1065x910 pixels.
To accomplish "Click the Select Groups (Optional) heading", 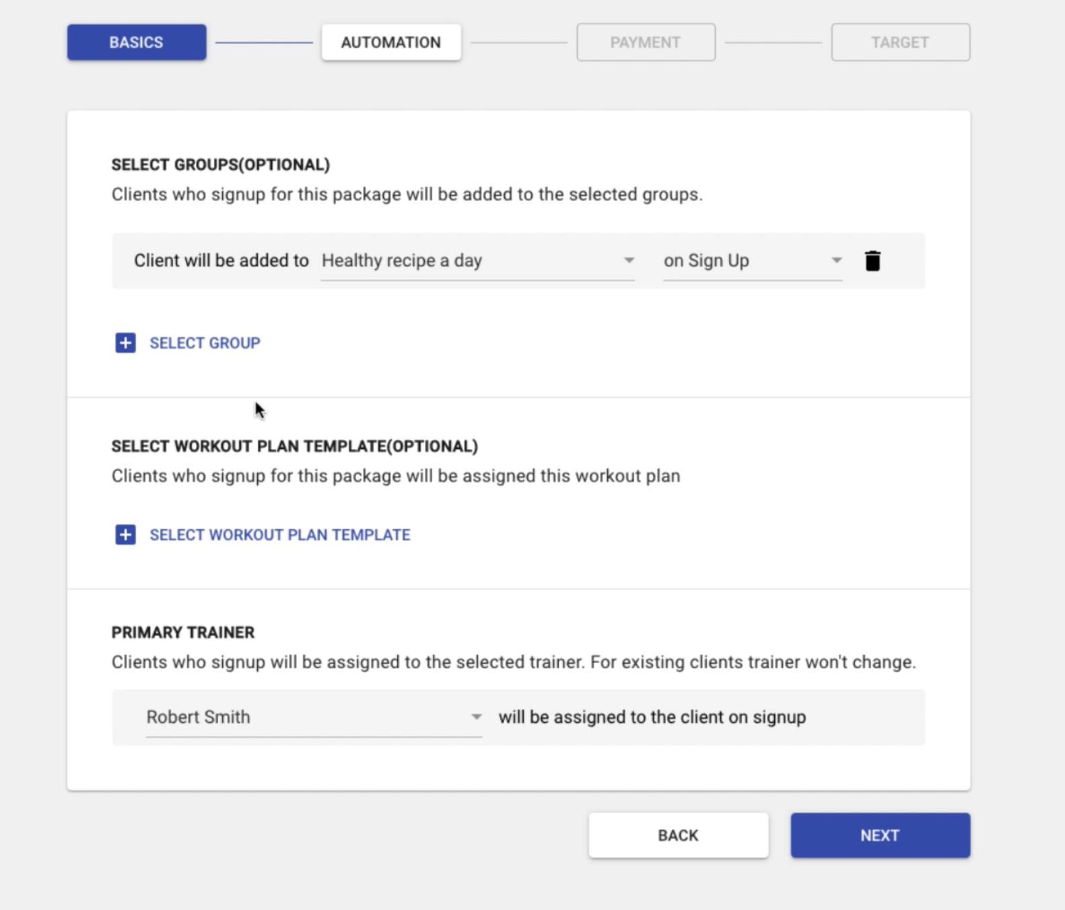I will point(220,165).
